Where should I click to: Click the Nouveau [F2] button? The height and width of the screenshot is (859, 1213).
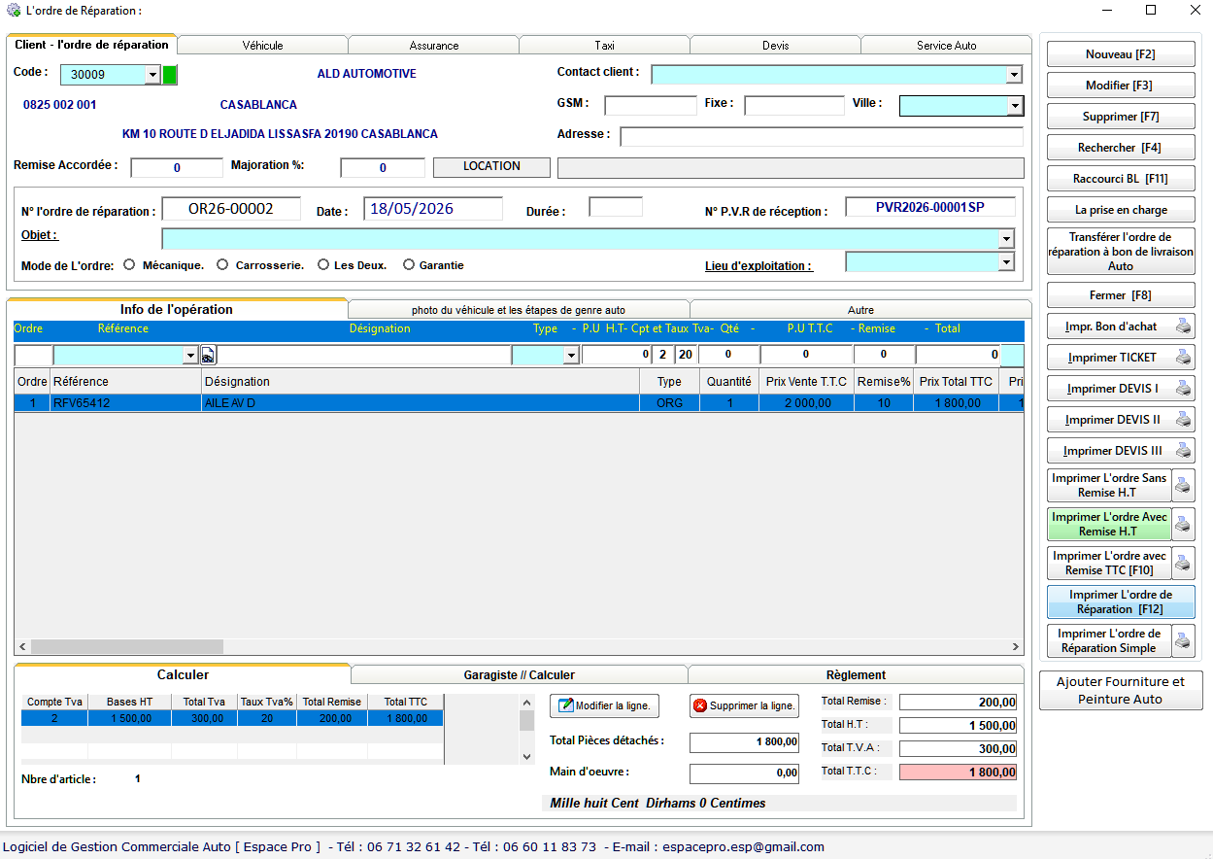pyautogui.click(x=1120, y=54)
